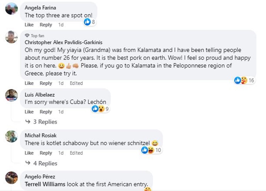The width and height of the screenshot is (266, 191).
Task: Click Angelo Pérez's profile picture
Action: coord(11,177)
